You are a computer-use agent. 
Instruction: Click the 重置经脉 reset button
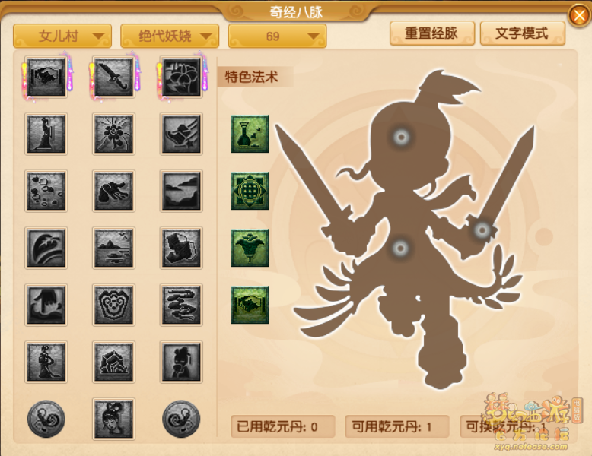pos(432,33)
